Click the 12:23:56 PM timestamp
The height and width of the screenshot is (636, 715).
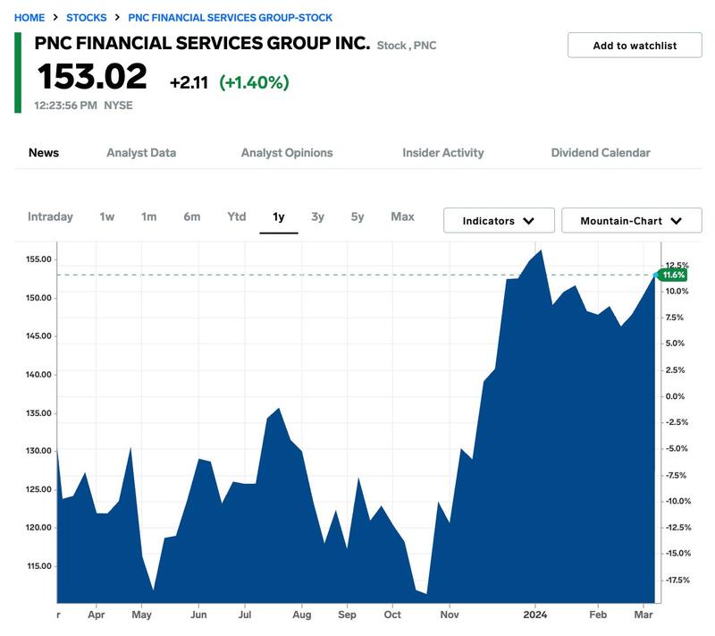click(x=65, y=106)
